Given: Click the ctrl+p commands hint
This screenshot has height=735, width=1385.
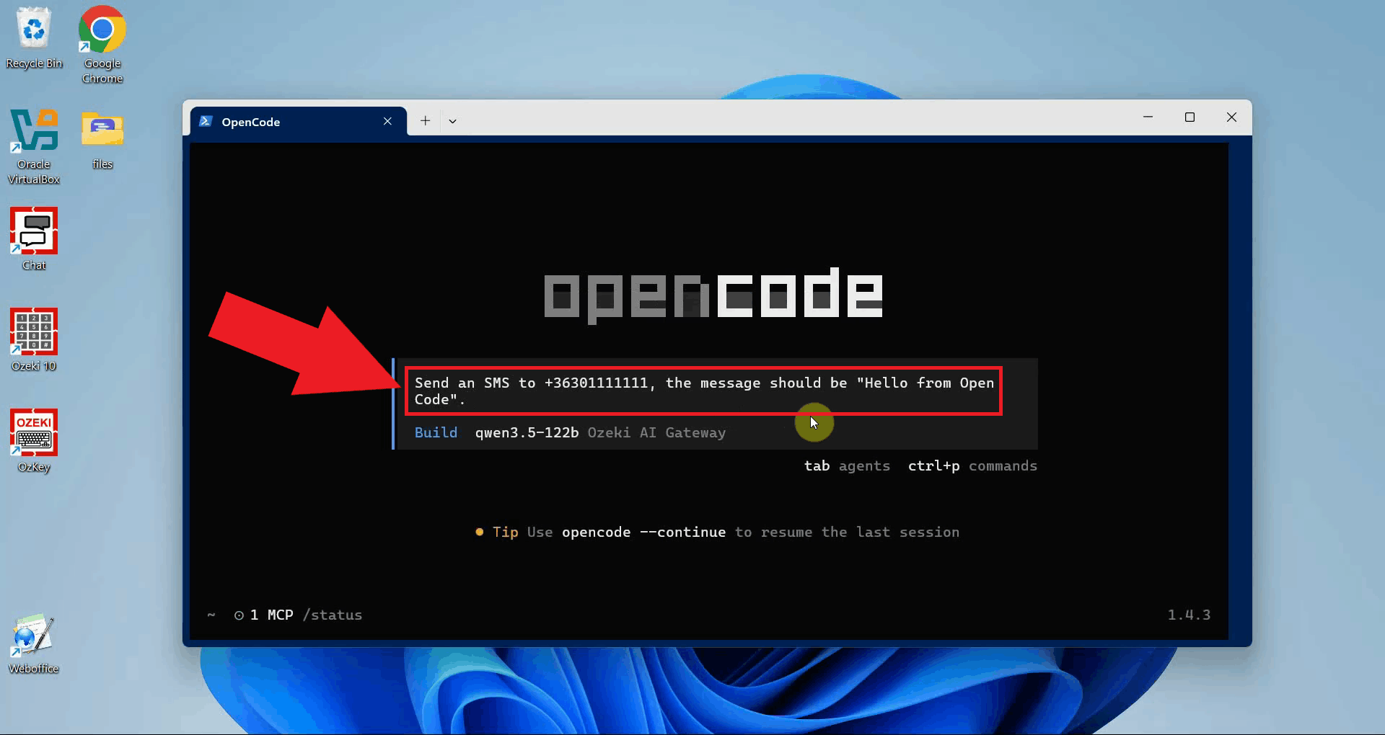Looking at the screenshot, I should point(972,466).
